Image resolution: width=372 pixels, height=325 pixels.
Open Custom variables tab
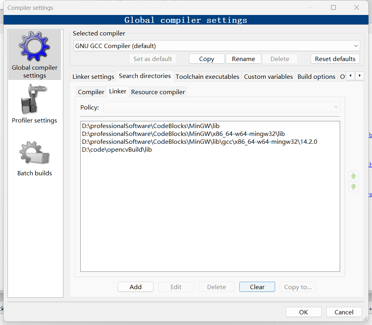click(x=268, y=76)
